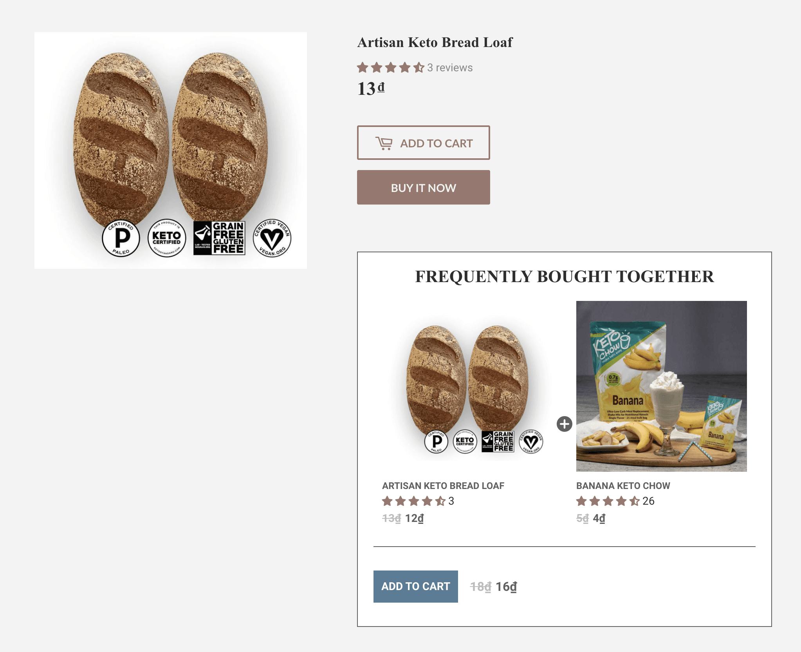Click the large main bread loaf image
The image size is (801, 652).
pyautogui.click(x=170, y=137)
